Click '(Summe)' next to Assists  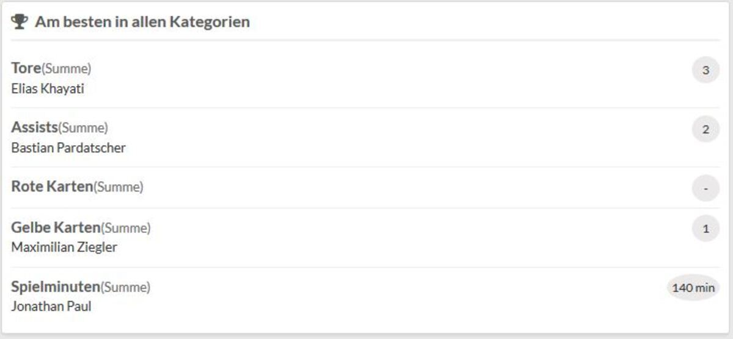(83, 128)
